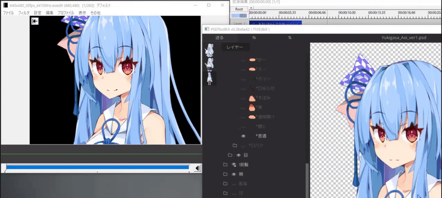Click the timeline zoom gauge below Root
442x198 pixels.
[239, 16]
